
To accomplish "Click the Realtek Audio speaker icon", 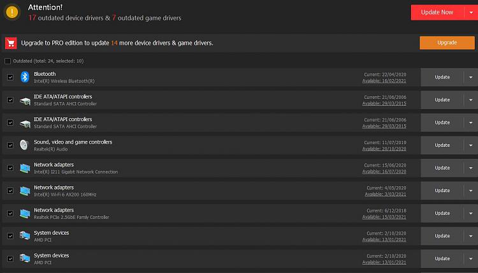I will point(24,145).
